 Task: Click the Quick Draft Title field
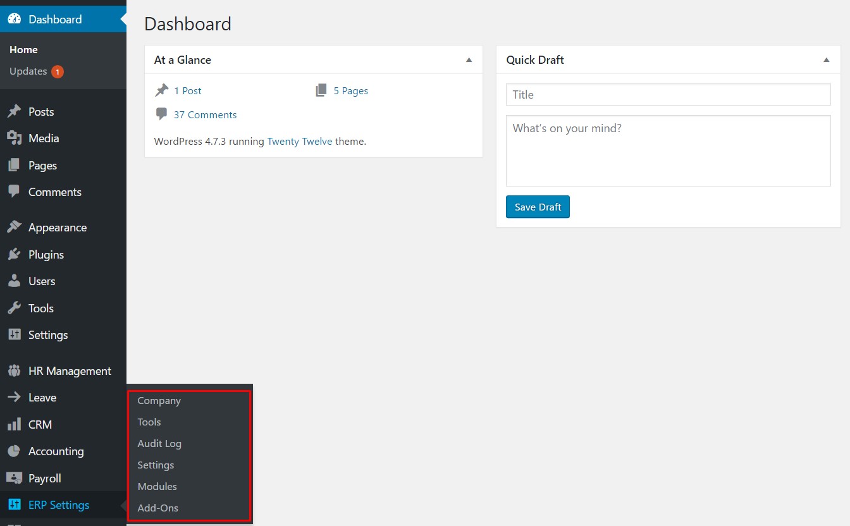668,95
